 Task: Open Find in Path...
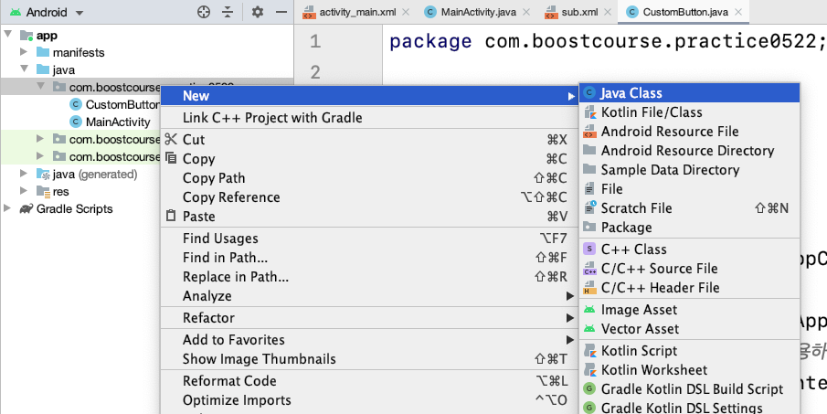(x=369, y=258)
